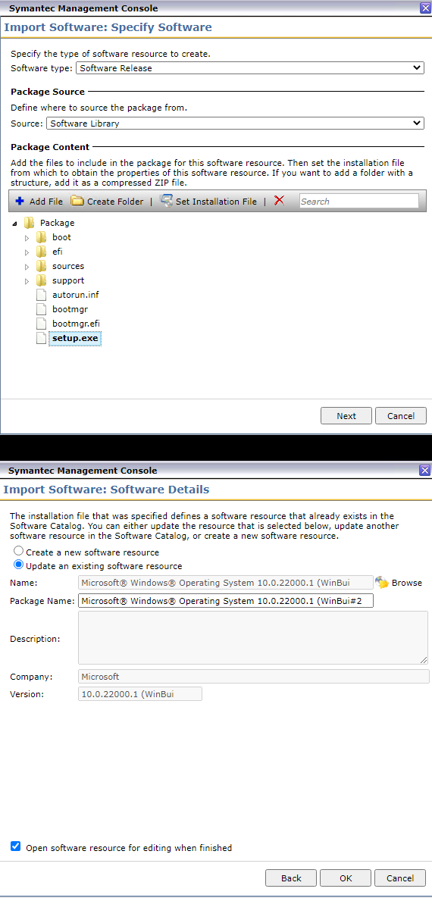
Task: Open the Software type dropdown
Action: (x=250, y=67)
